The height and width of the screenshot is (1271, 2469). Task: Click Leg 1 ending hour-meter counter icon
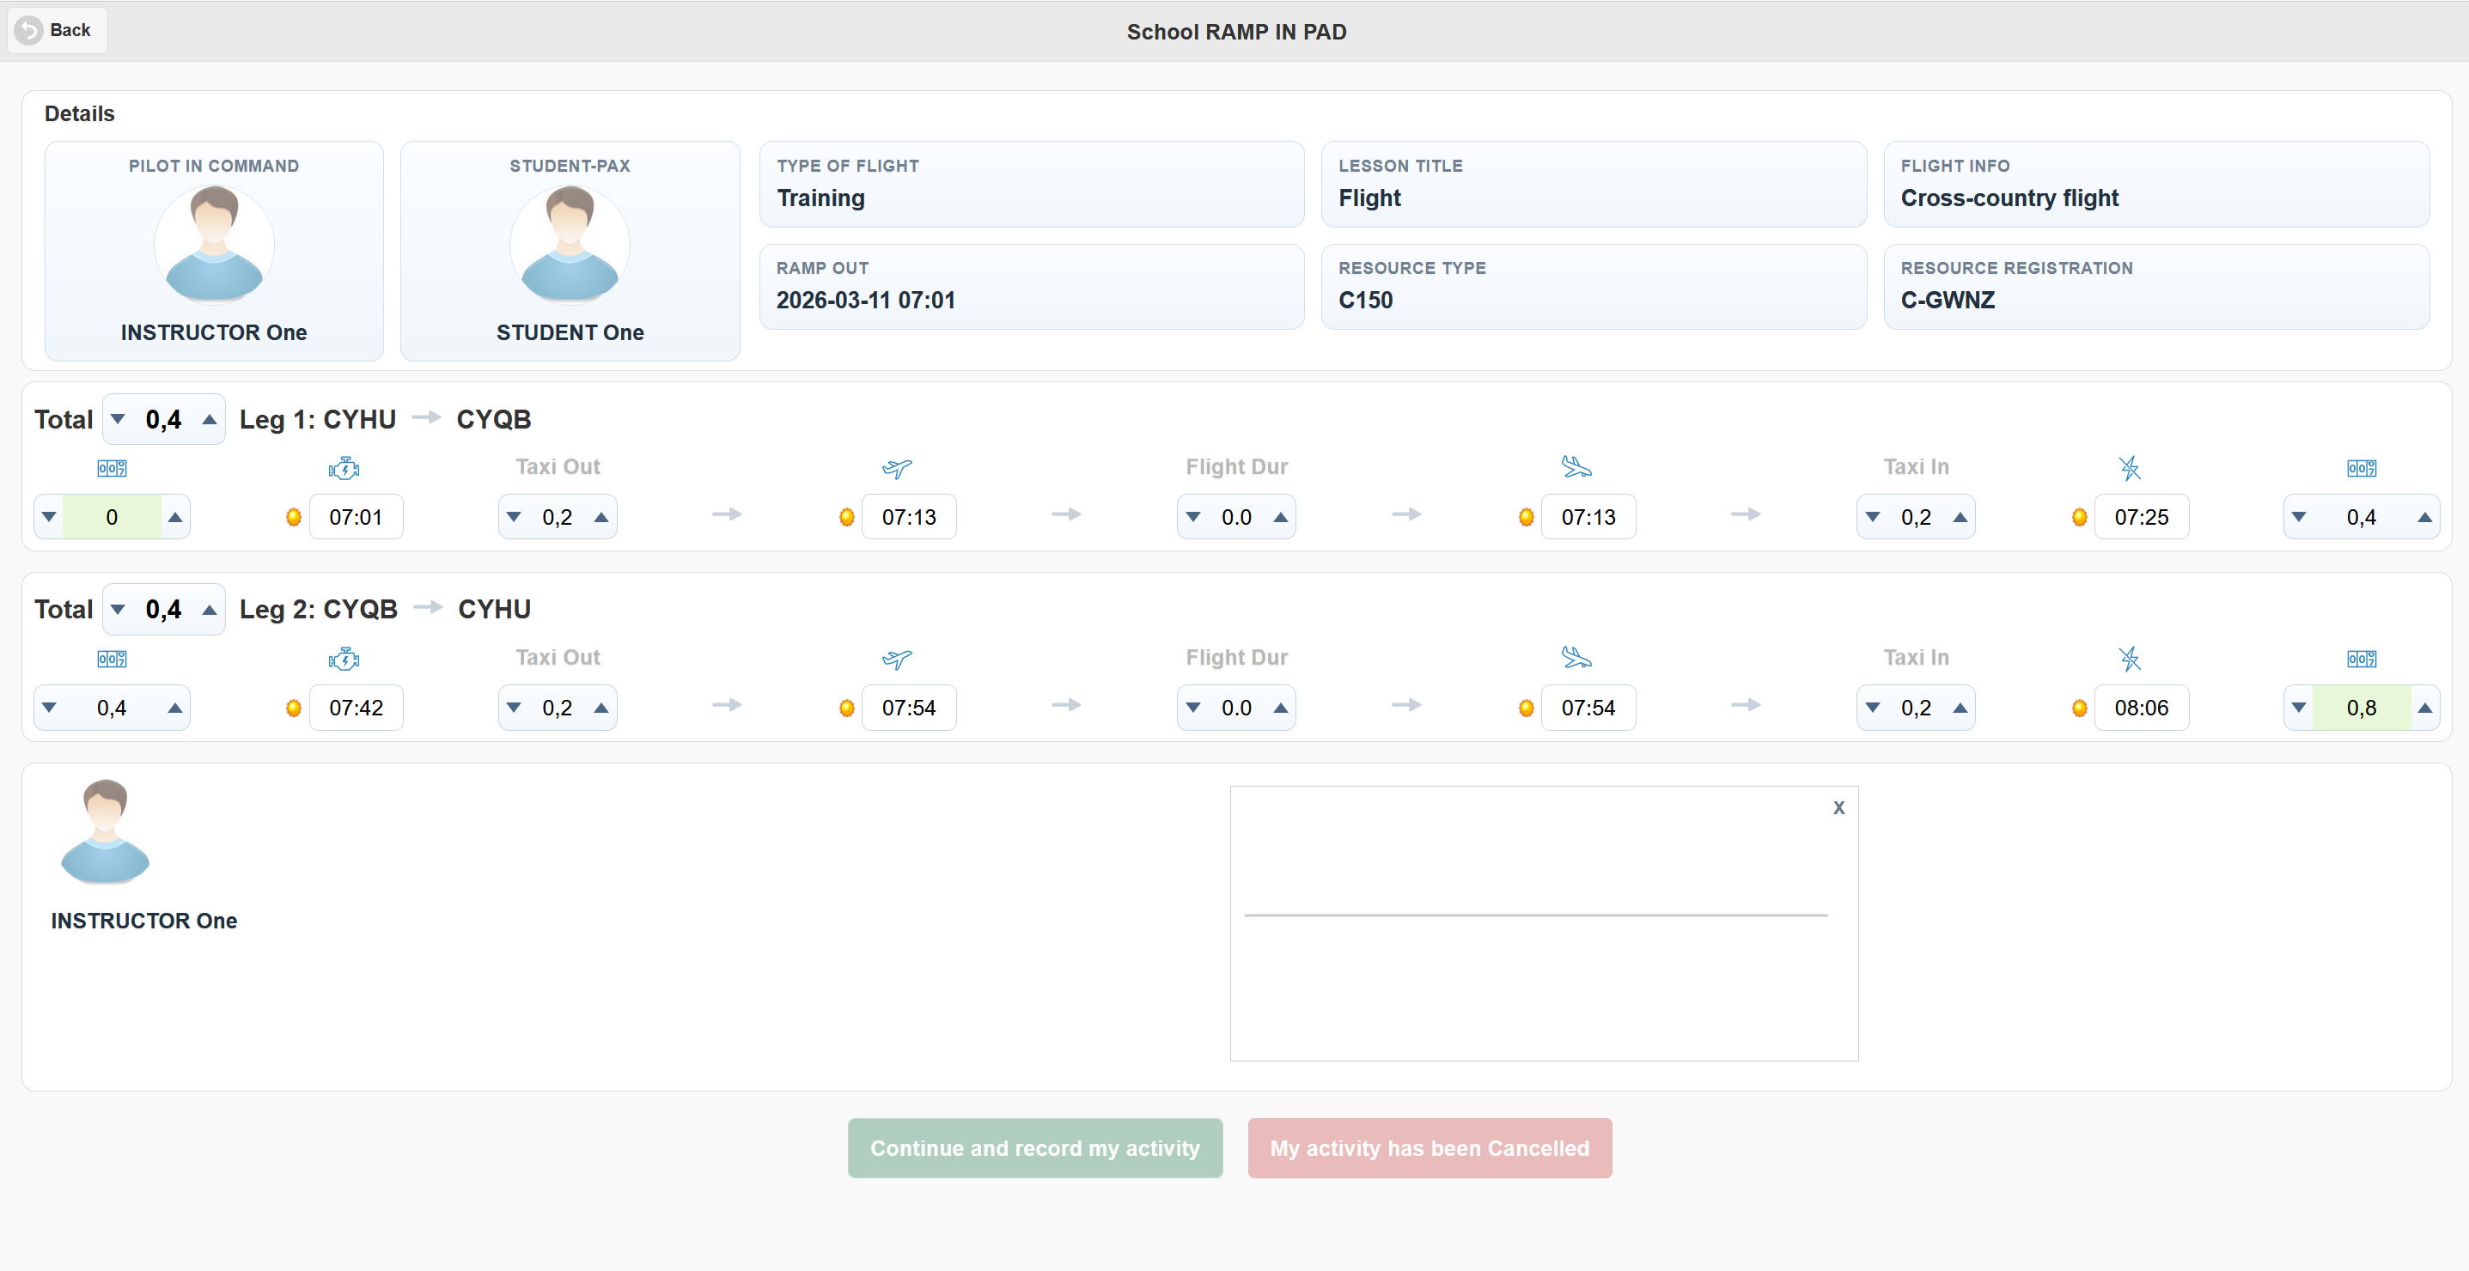click(2361, 468)
